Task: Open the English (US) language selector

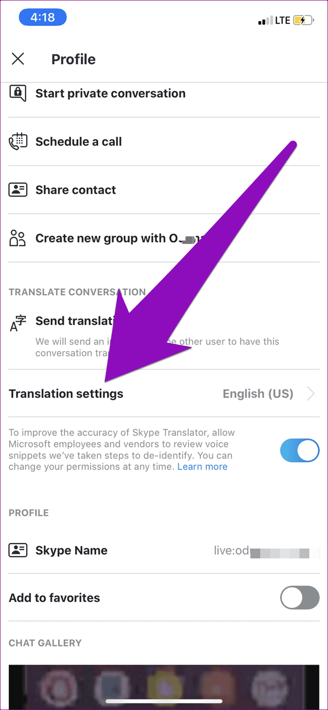Action: [x=258, y=394]
